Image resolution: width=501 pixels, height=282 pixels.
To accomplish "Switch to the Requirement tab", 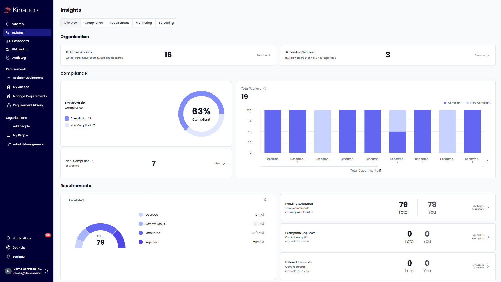I will point(119,23).
